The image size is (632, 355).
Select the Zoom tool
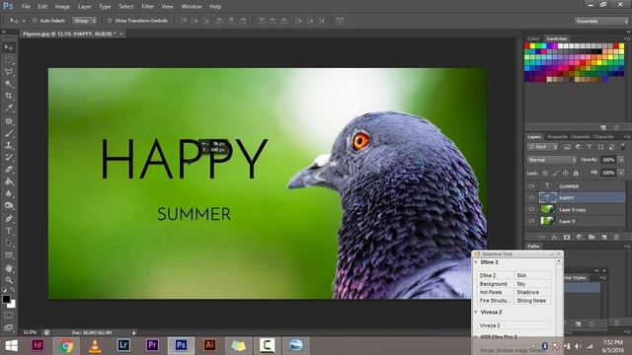(9, 280)
